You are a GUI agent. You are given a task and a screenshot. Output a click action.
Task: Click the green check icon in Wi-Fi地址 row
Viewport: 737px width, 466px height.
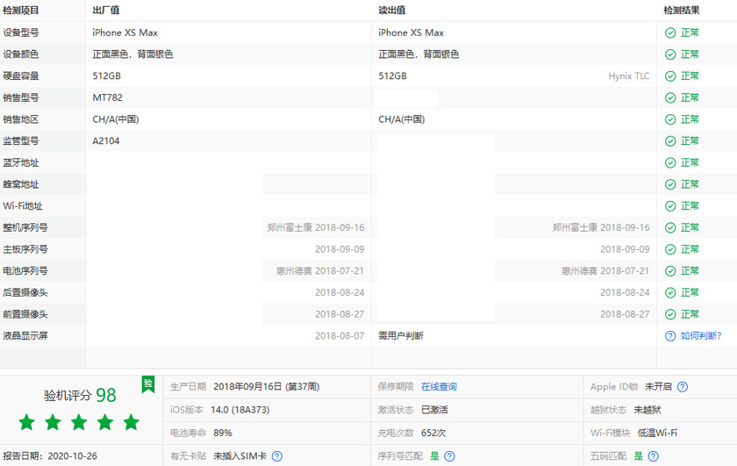[x=670, y=206]
